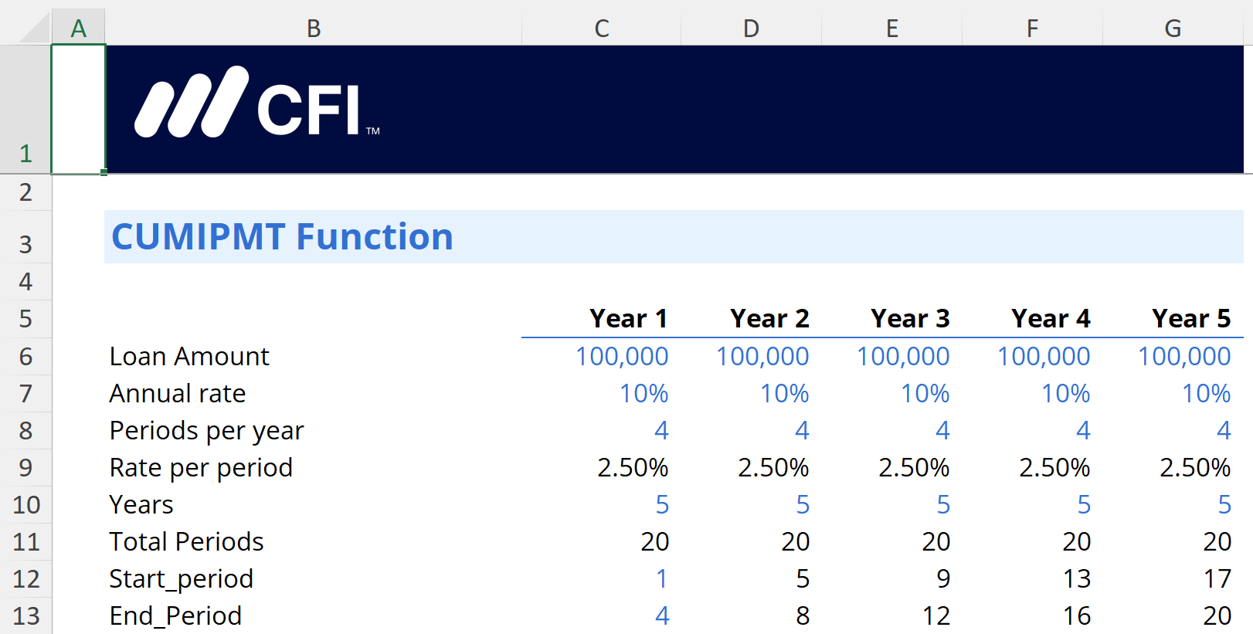The height and width of the screenshot is (634, 1253).
Task: Select Year 5 periods per year value
Action: point(1223,431)
